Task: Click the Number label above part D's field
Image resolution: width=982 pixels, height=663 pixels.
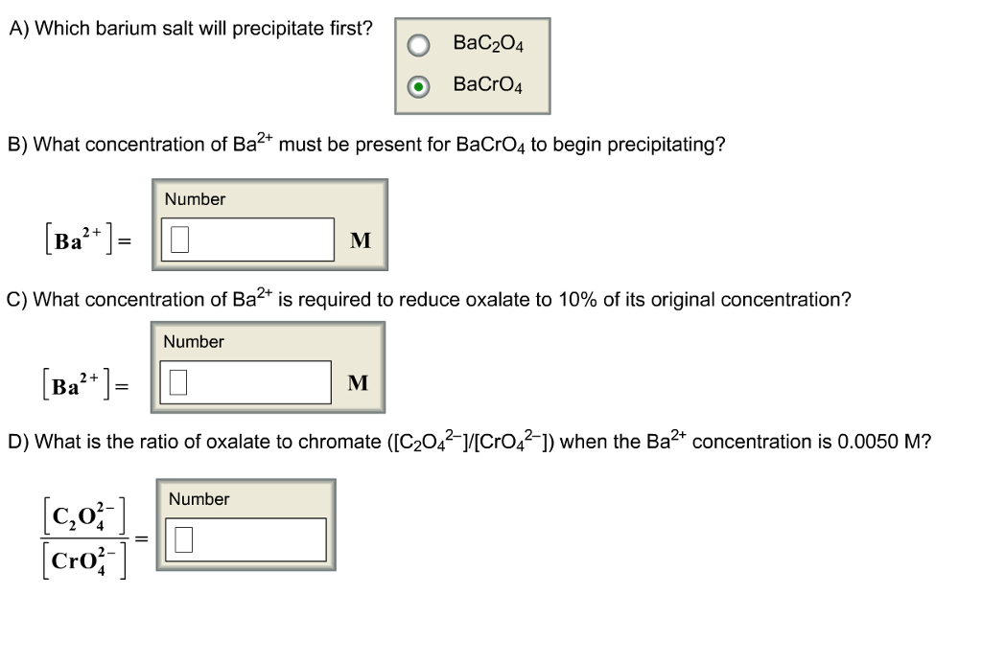Action: point(199,499)
